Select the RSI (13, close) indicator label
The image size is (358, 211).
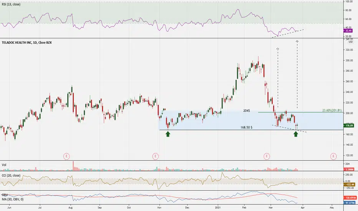click(x=11, y=4)
